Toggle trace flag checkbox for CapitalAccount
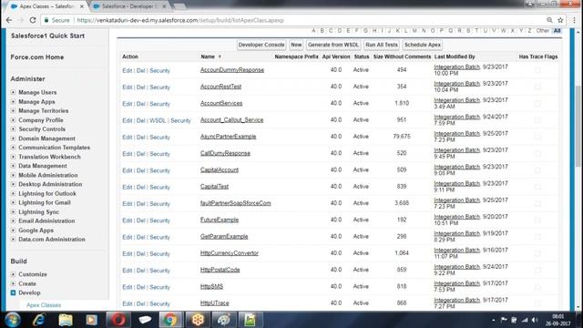The image size is (583, 328). (537, 170)
